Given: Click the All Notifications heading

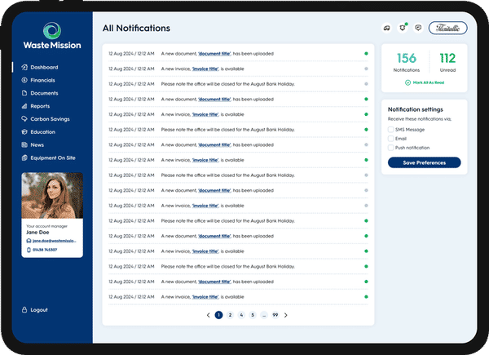Looking at the screenshot, I should pos(136,28).
